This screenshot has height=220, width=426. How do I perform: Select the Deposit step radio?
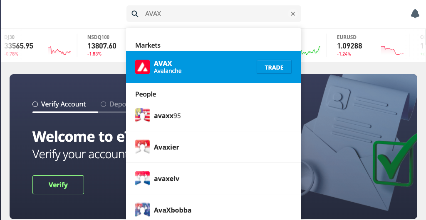tap(103, 104)
